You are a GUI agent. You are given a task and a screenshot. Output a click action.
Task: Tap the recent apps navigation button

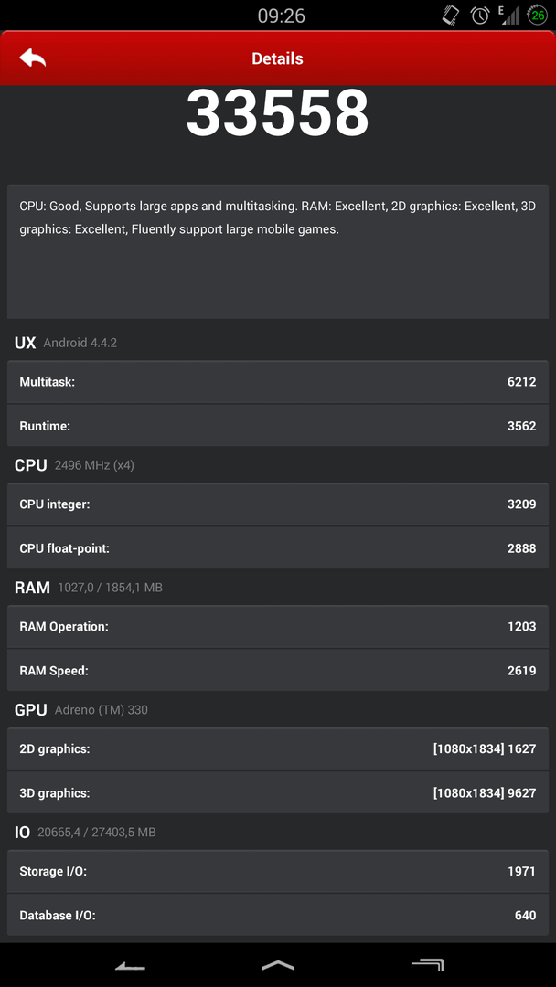point(427,965)
